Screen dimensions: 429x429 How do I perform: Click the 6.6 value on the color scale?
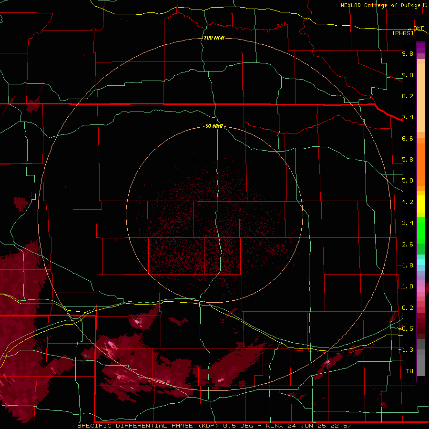(x=408, y=138)
